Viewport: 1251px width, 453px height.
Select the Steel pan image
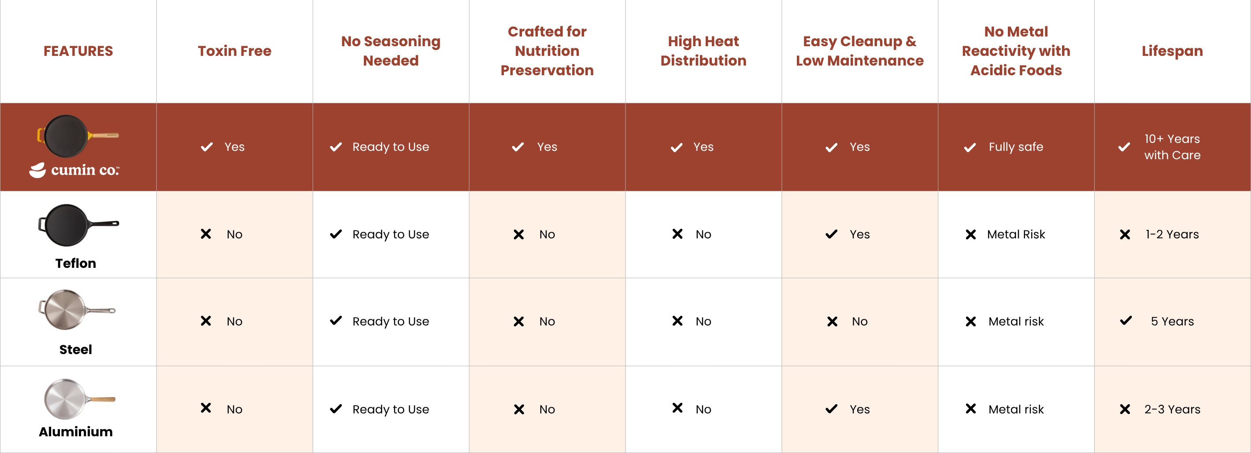(x=76, y=310)
